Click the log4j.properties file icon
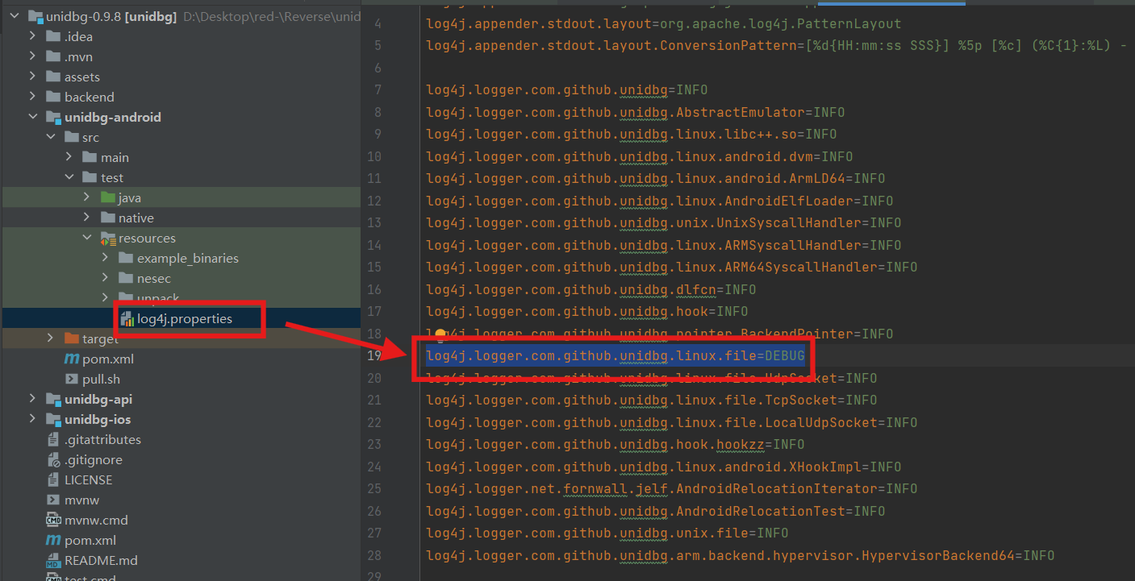Screen dimensions: 1135x581 (x=127, y=319)
